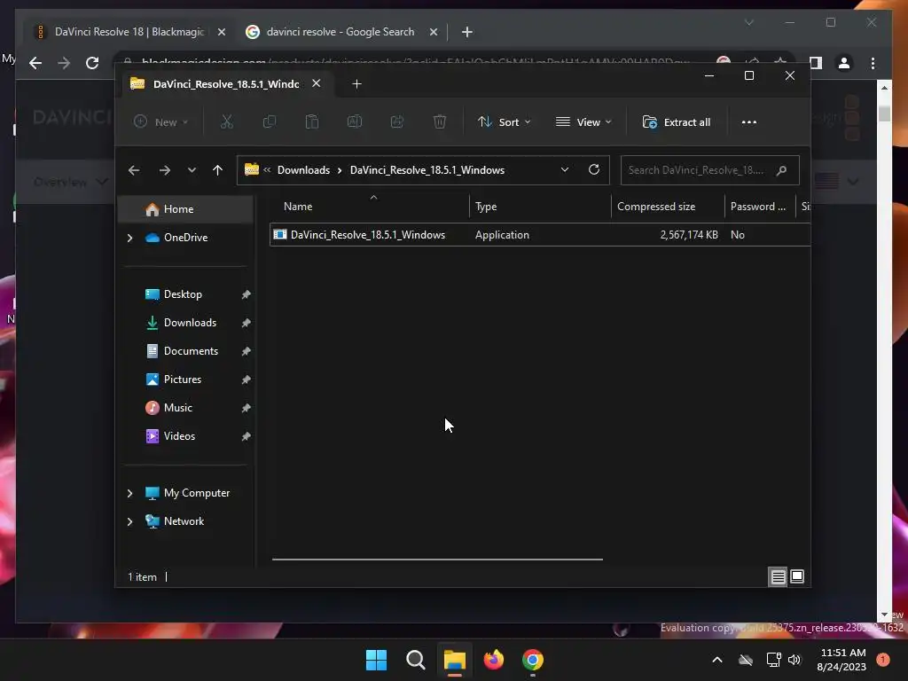
Task: Click the Copy icon in Explorer toolbar
Action: click(x=270, y=121)
